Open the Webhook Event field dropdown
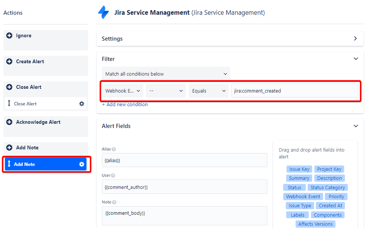This screenshot has width=390, height=228. coord(122,91)
